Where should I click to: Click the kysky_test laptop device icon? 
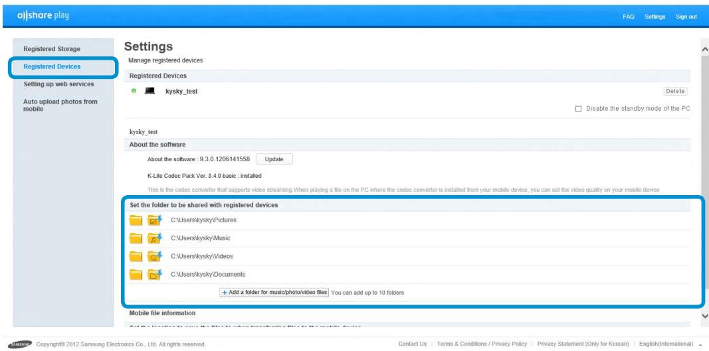[x=150, y=91]
